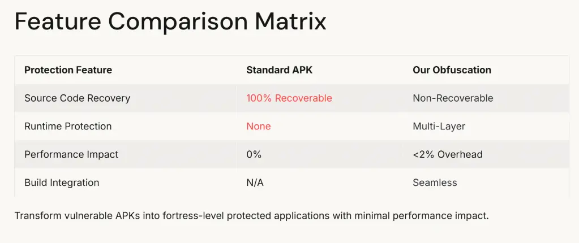Select the '0%' table cell
This screenshot has height=243, width=579.
tap(254, 154)
